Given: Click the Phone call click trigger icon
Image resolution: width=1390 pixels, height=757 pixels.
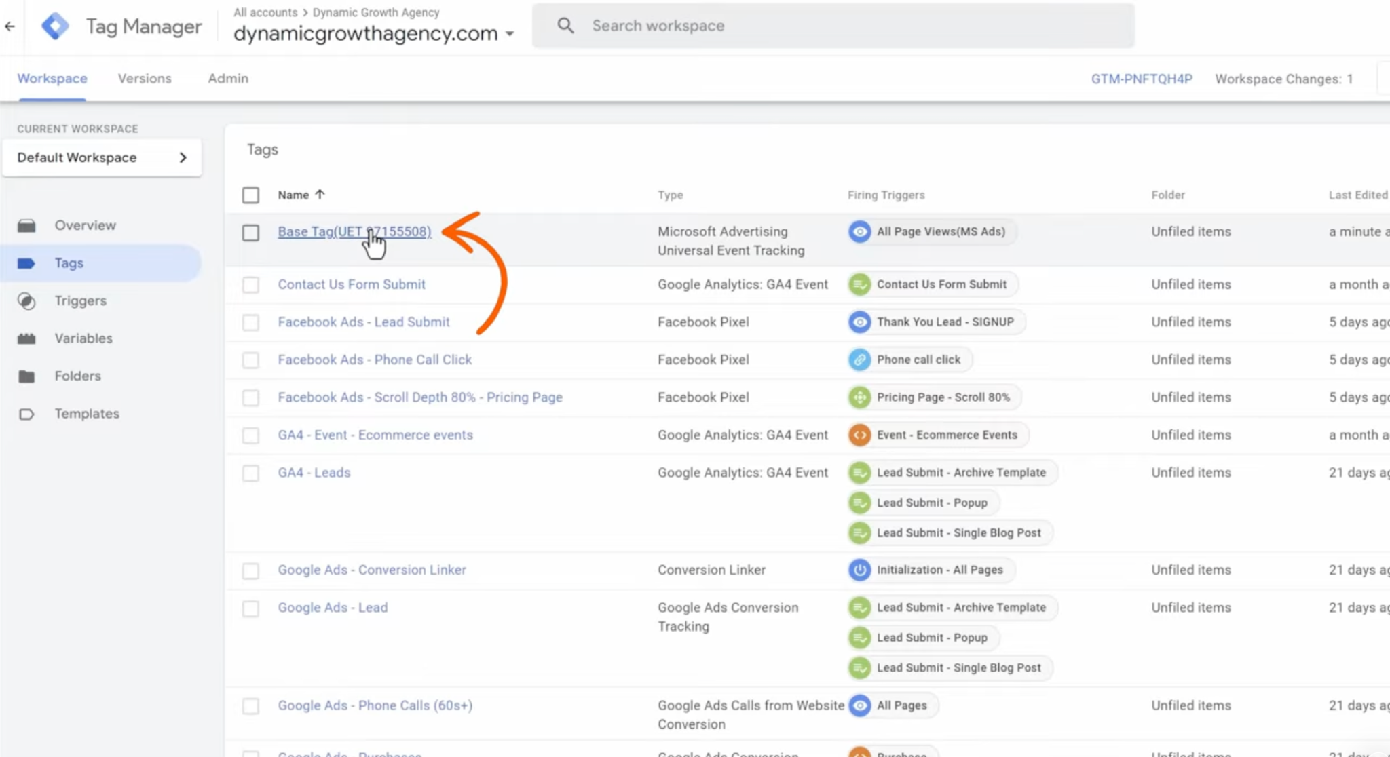Looking at the screenshot, I should click(860, 360).
